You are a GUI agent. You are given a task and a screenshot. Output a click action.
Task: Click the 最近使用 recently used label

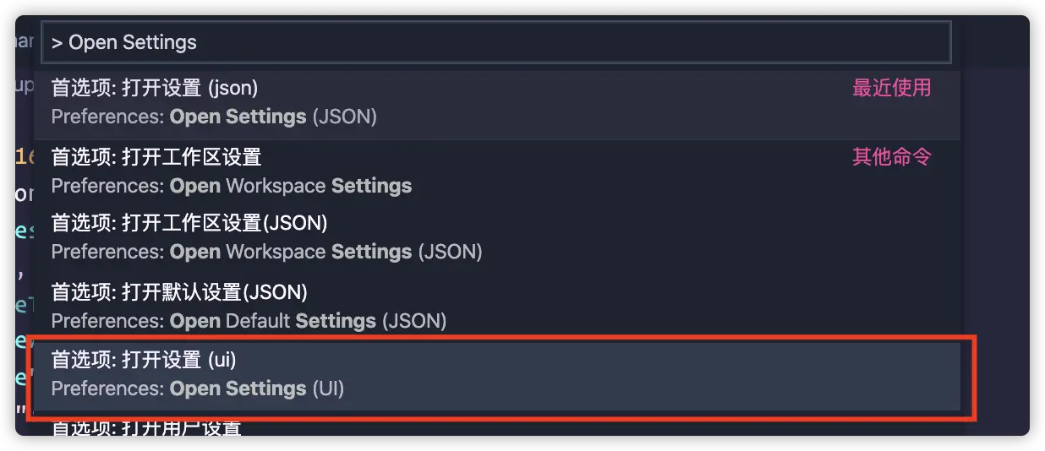(x=891, y=88)
